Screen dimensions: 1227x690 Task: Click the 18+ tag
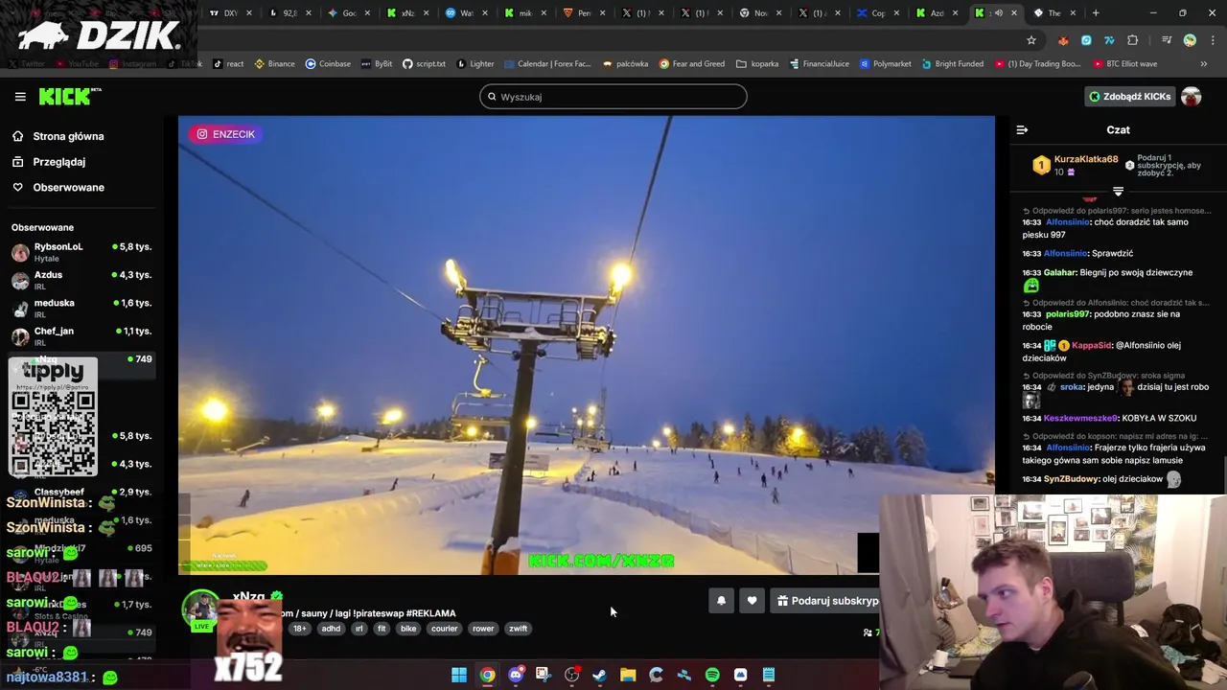coord(299,629)
